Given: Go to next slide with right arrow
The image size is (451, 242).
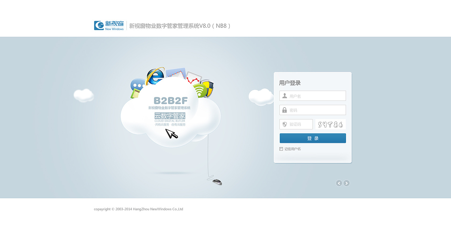Looking at the screenshot, I should 347,183.
